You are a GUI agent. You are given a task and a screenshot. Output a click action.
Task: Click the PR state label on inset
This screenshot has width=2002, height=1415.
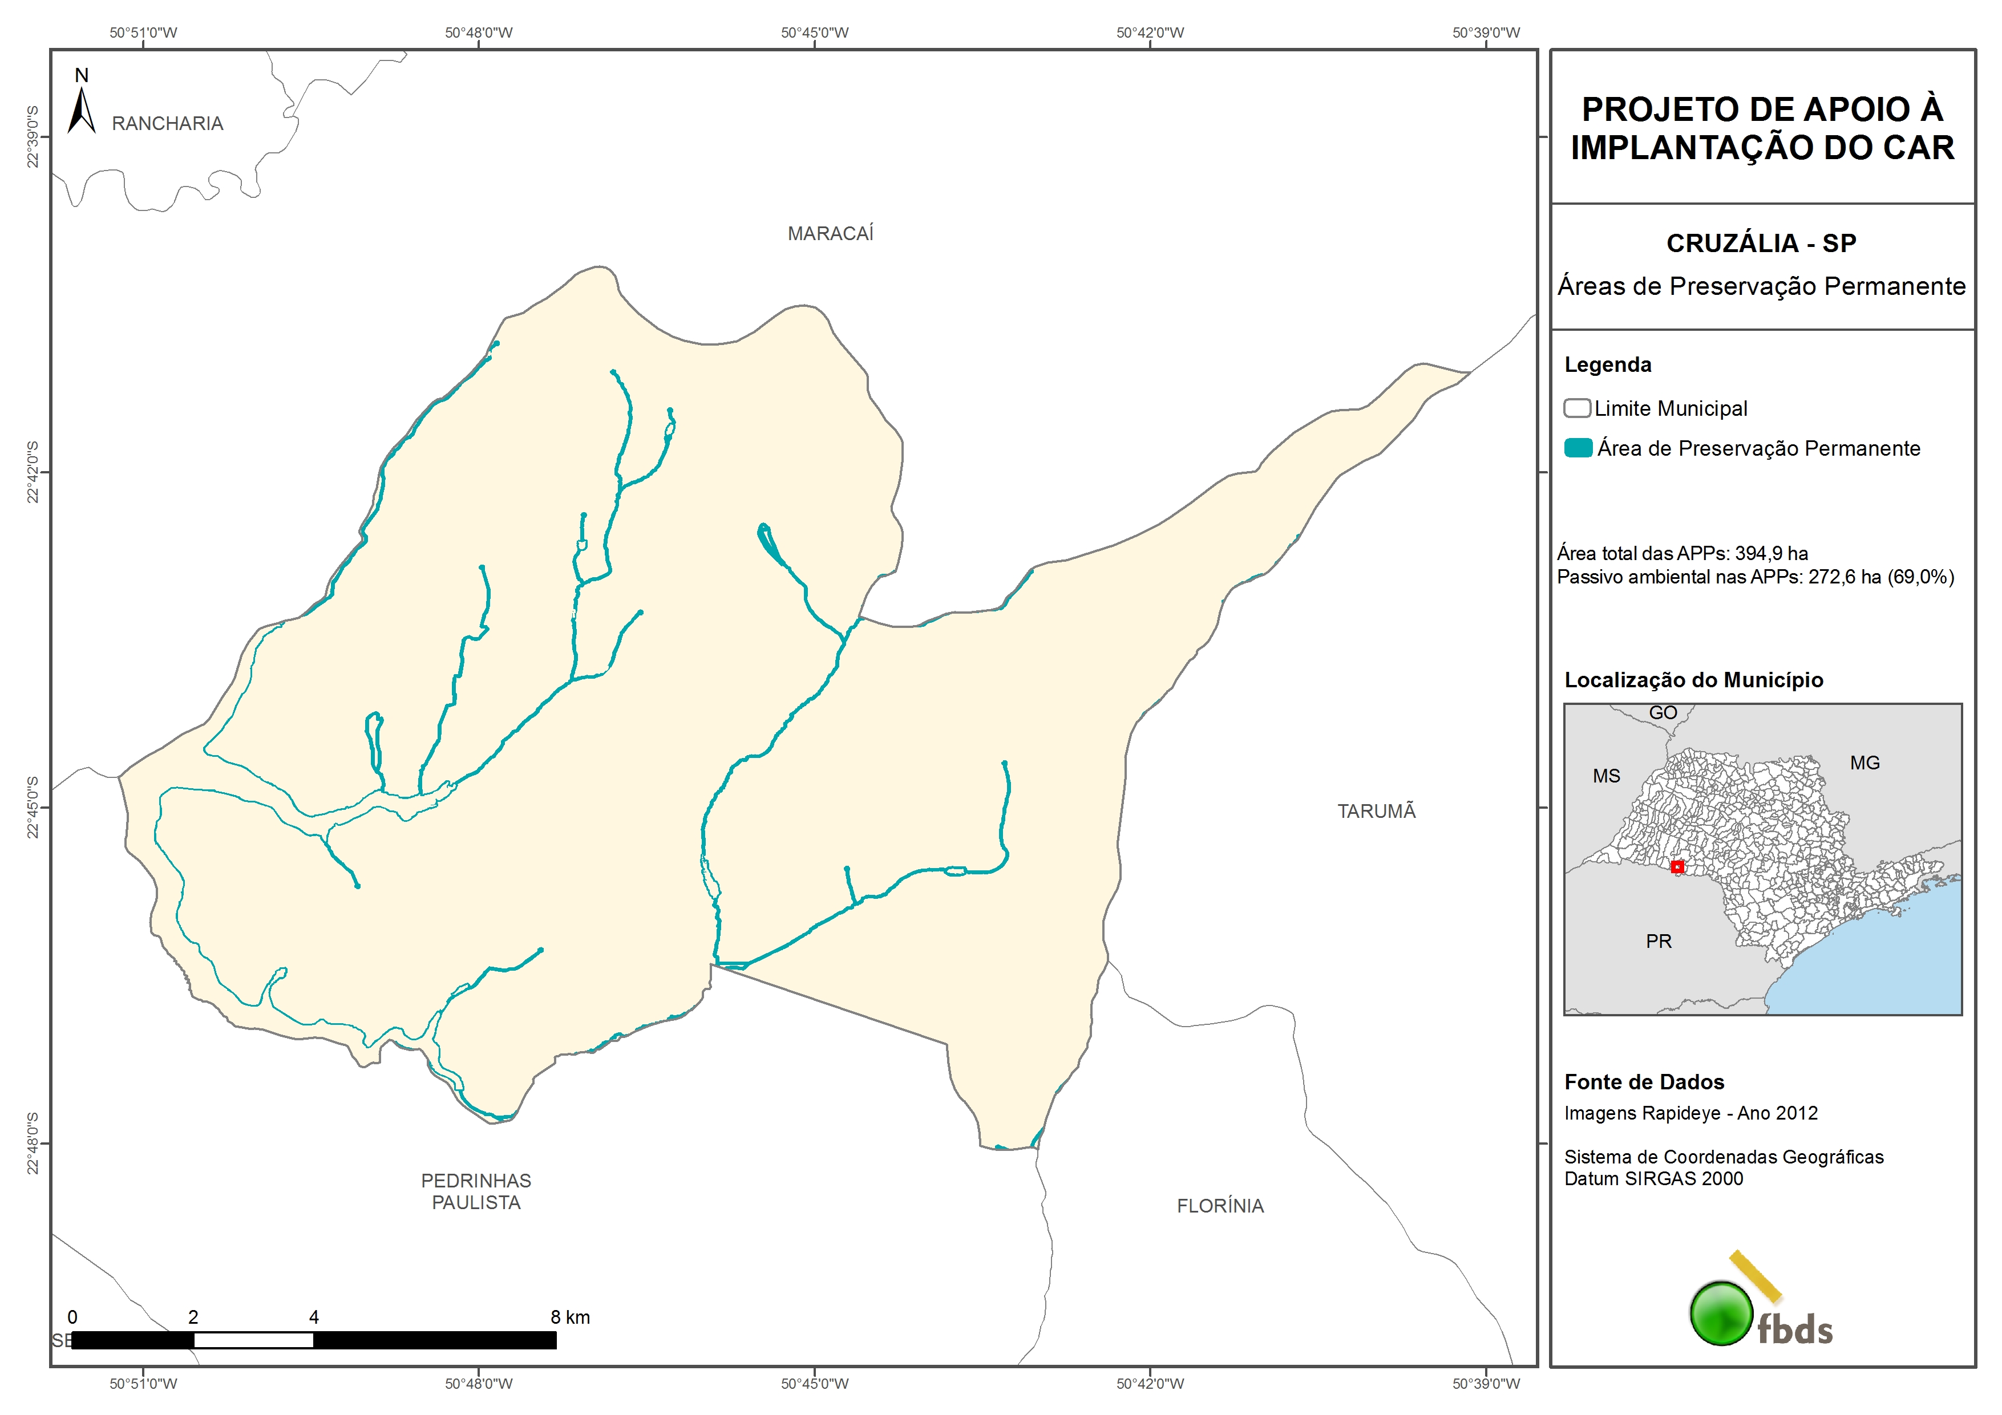click(x=1659, y=942)
